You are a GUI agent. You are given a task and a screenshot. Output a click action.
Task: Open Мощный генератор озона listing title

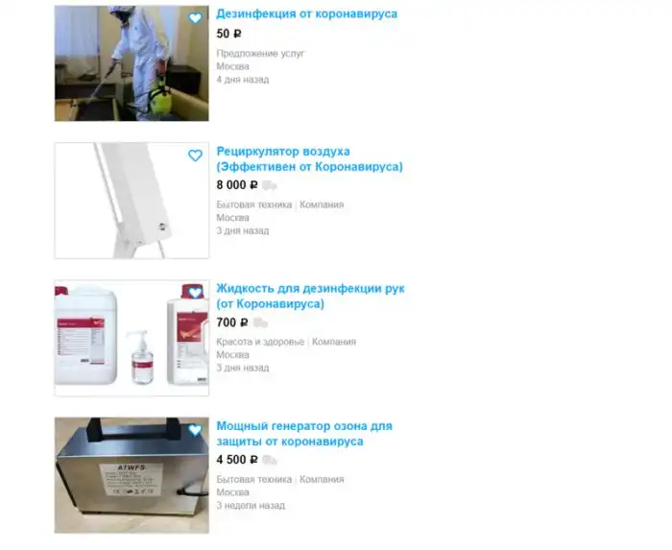pos(304,434)
